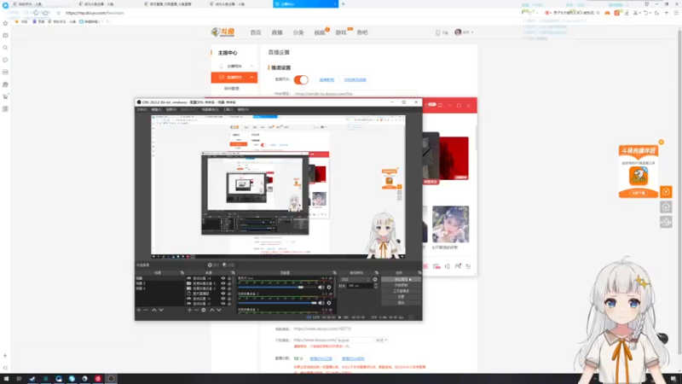Click the browser refresh icon
Screen dimensions: 682x384
[36, 13]
